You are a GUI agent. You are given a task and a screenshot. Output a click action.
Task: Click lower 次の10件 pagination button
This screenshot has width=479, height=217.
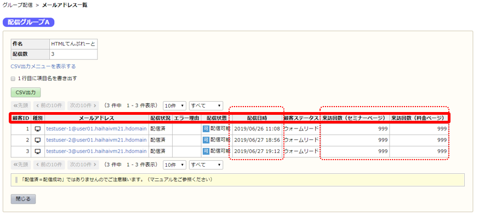click(83, 165)
